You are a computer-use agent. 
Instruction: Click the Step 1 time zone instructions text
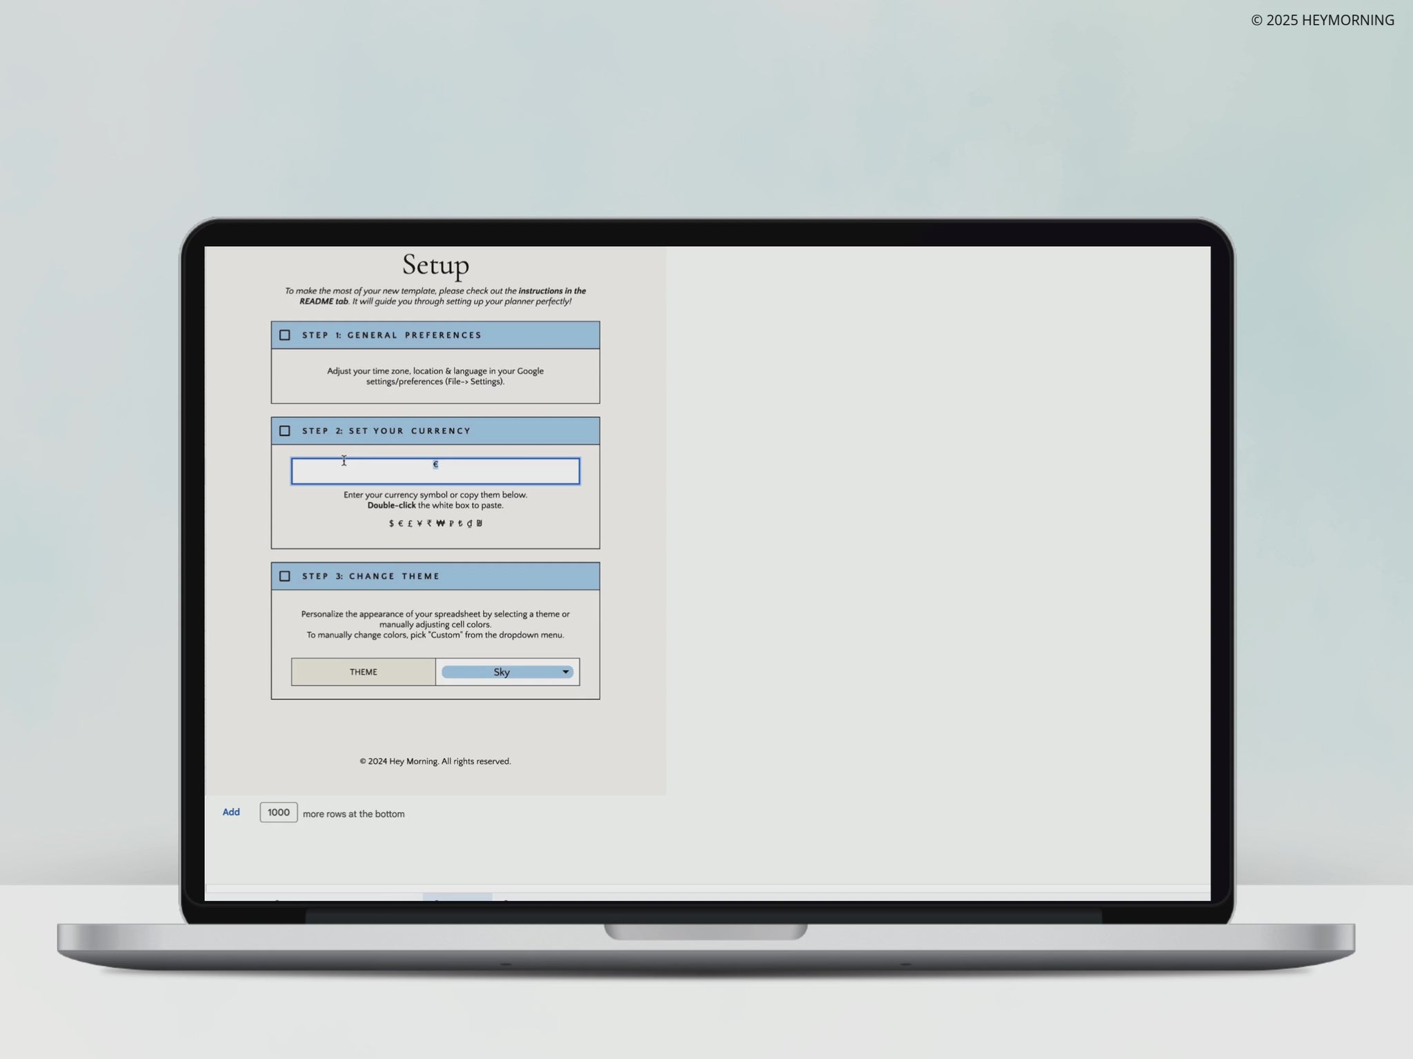tap(435, 376)
